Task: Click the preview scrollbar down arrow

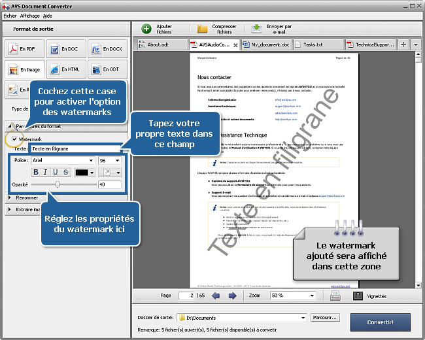Action: tap(418, 285)
